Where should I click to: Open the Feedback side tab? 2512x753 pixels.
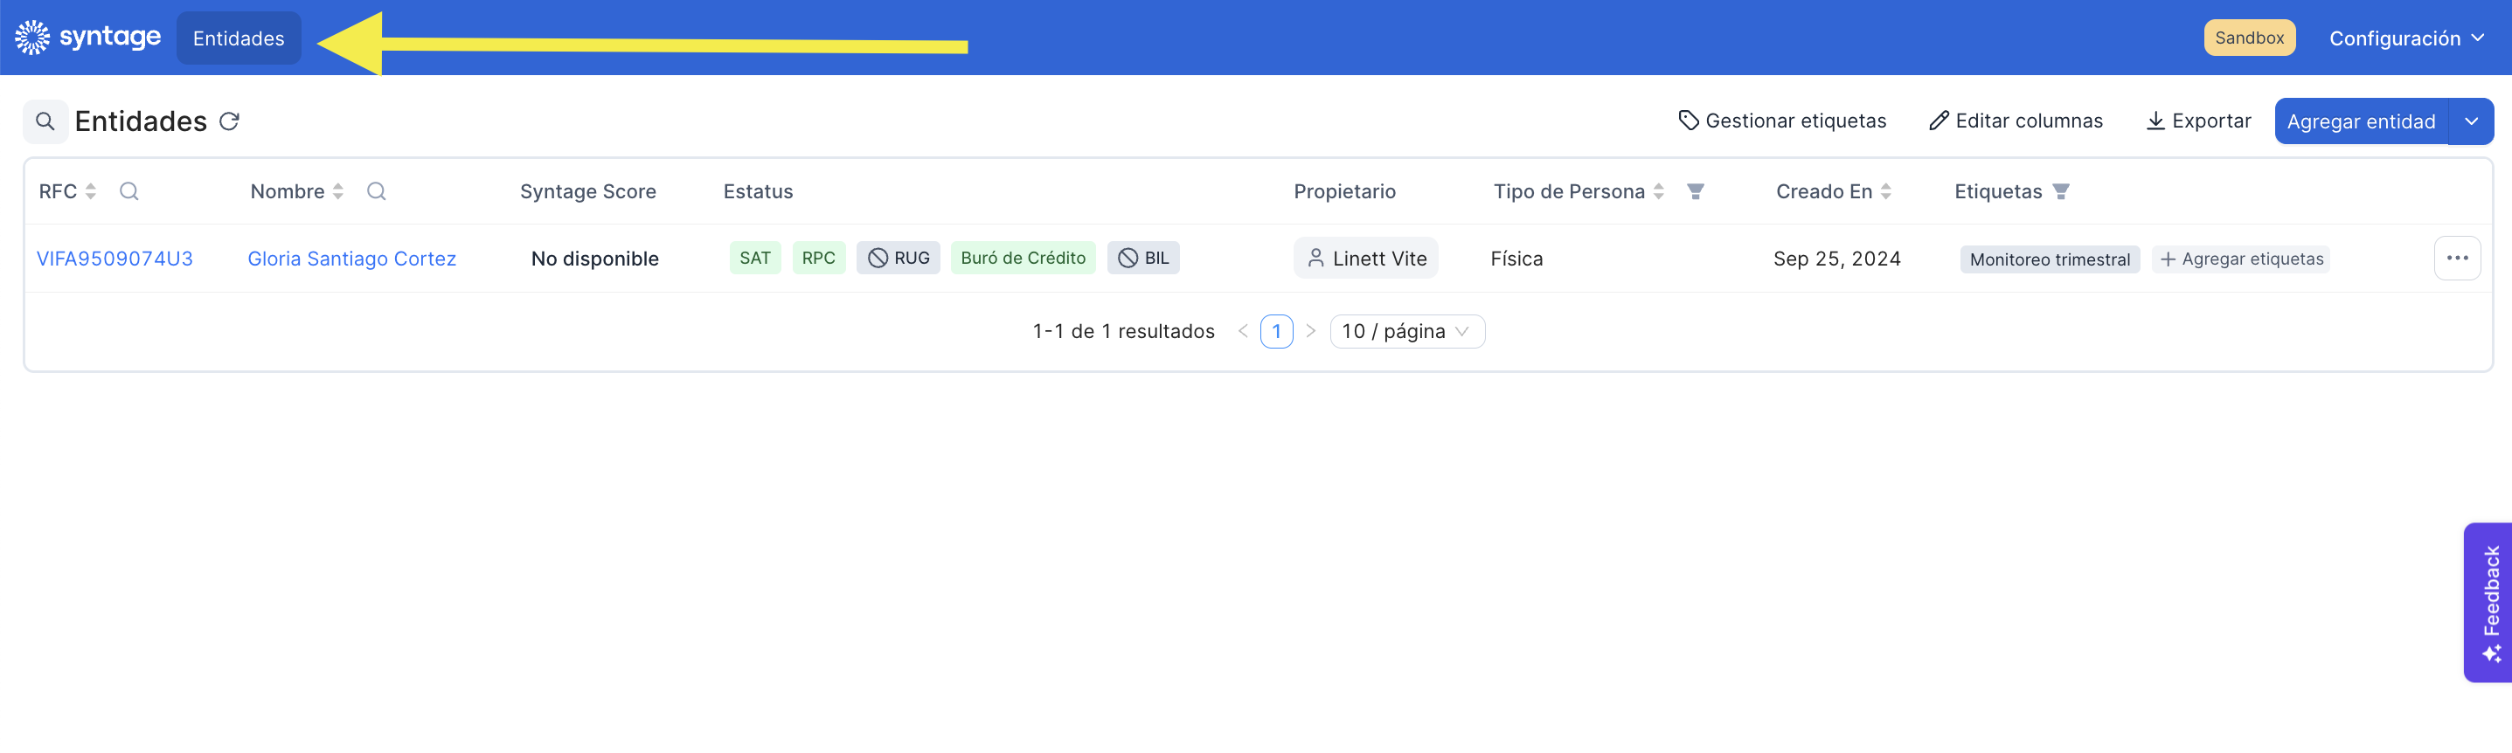pyautogui.click(x=2488, y=603)
